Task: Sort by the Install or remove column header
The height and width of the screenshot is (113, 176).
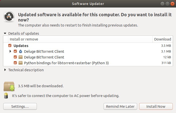Action: [80, 39]
